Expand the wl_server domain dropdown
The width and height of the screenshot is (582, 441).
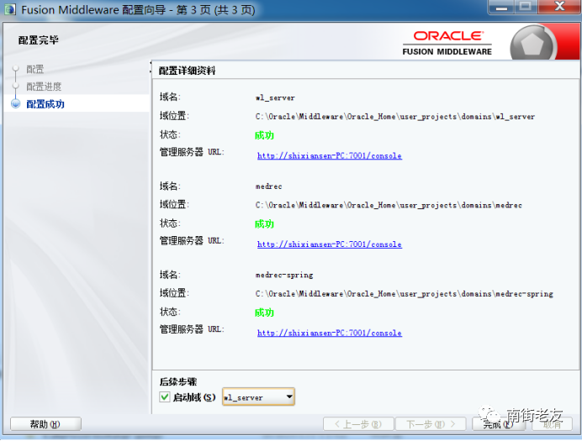coord(290,396)
